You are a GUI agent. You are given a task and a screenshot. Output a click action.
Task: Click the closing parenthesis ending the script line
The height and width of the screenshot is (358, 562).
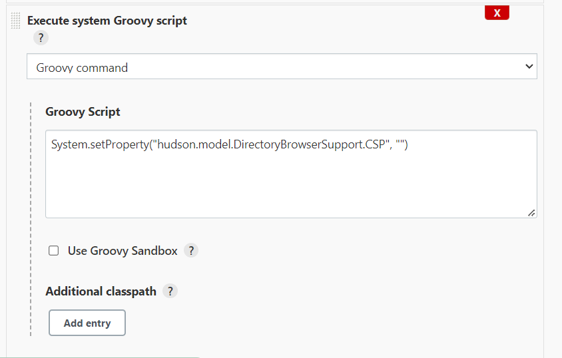click(x=406, y=144)
